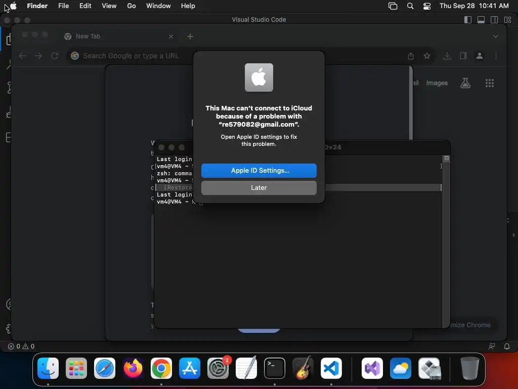Customize VS Code layout icon
This screenshot has height=389, width=518.
coord(507,20)
